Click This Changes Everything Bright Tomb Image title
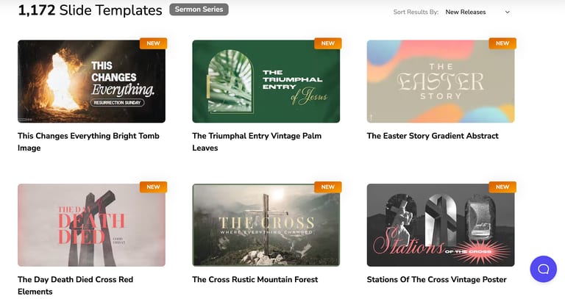Image resolution: width=565 pixels, height=299 pixels. click(x=88, y=142)
